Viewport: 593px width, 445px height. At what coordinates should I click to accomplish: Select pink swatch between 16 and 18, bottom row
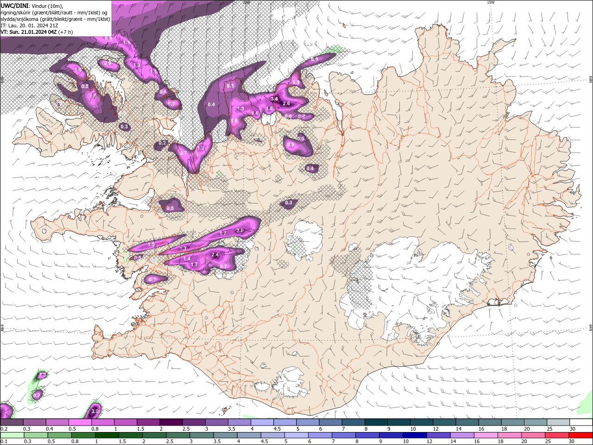tap(486, 435)
